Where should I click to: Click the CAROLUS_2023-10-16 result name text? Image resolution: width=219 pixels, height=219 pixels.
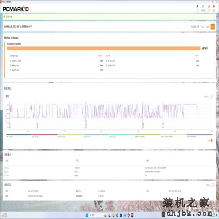[x=17, y=26]
